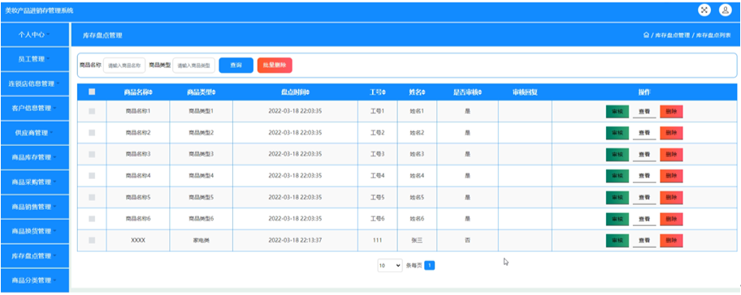Expand 商品库存管理 sidebar menu

35,157
